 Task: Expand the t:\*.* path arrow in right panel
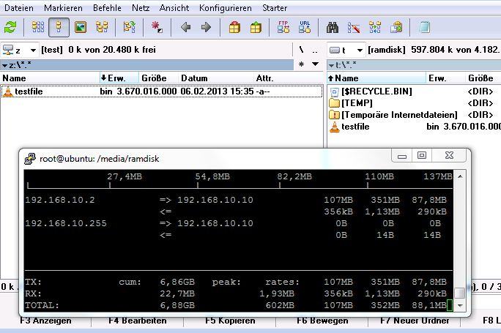pyautogui.click(x=331, y=65)
